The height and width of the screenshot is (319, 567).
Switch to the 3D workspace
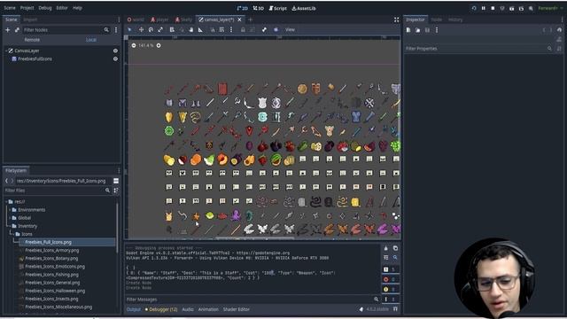(x=258, y=8)
